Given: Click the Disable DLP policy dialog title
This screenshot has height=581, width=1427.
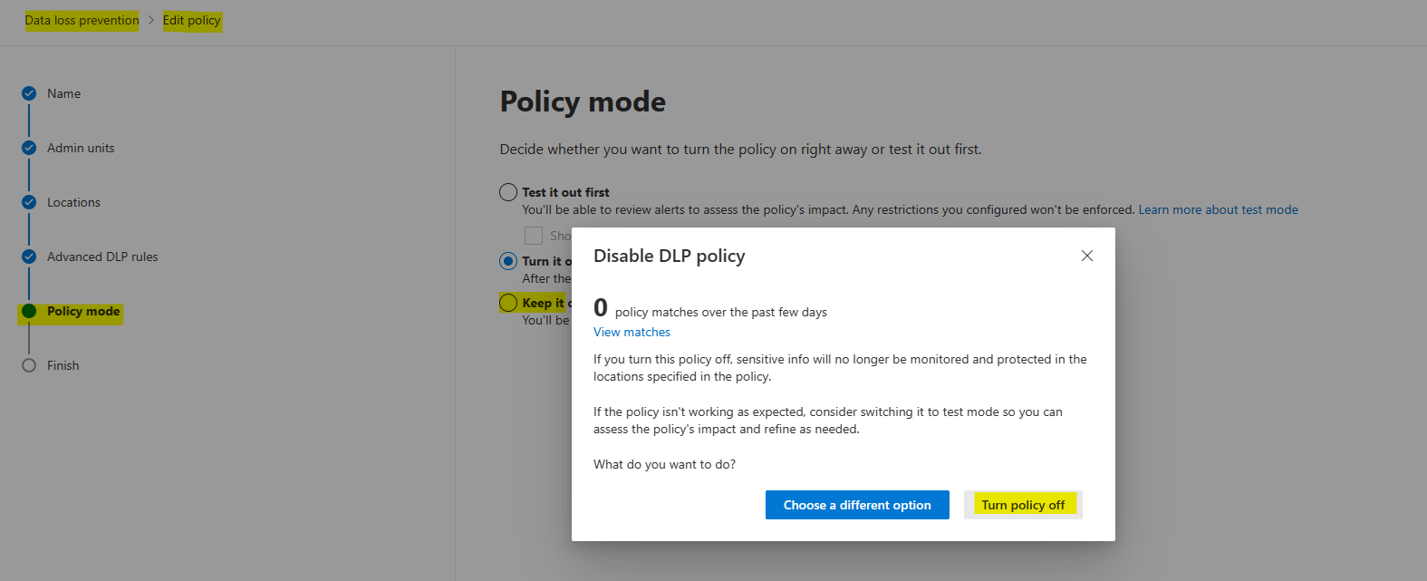Looking at the screenshot, I should (669, 256).
